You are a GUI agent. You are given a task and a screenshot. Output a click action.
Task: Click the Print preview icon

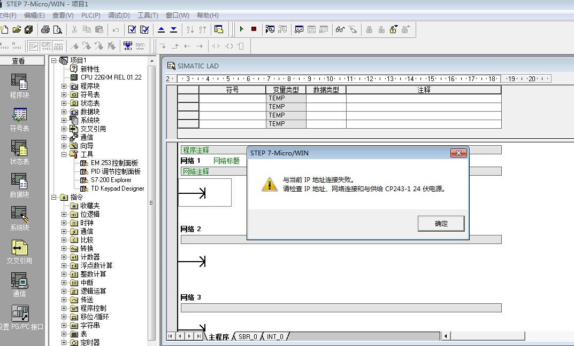(x=57, y=29)
